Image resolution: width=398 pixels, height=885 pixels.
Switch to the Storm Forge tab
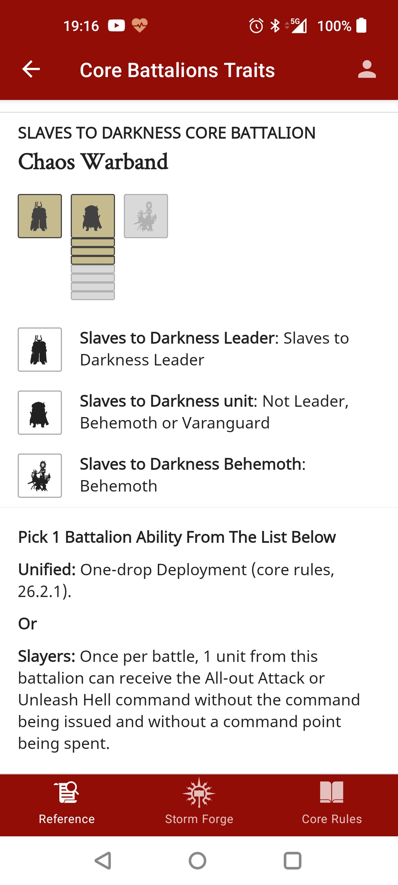pos(199,805)
